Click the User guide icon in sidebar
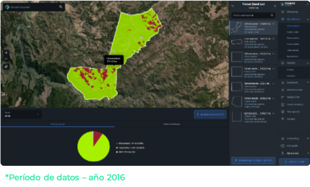Screen dimensions: 310x187 coord(282,146)
